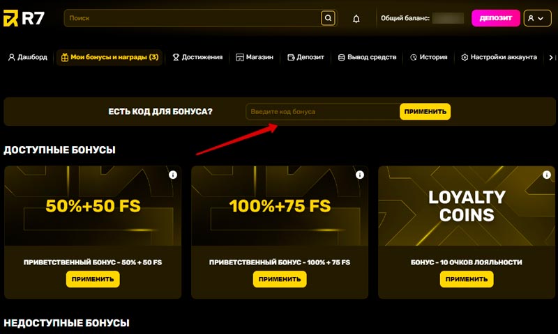Open notifications bell icon

356,19
